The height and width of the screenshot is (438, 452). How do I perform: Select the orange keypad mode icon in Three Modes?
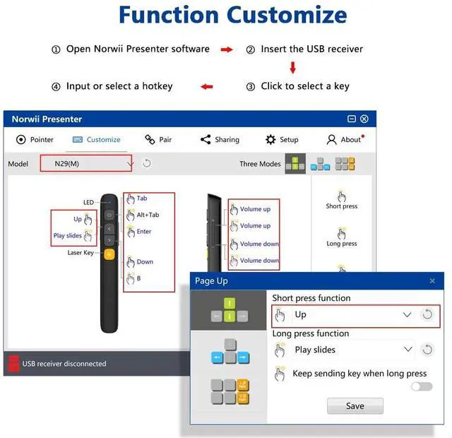345,164
